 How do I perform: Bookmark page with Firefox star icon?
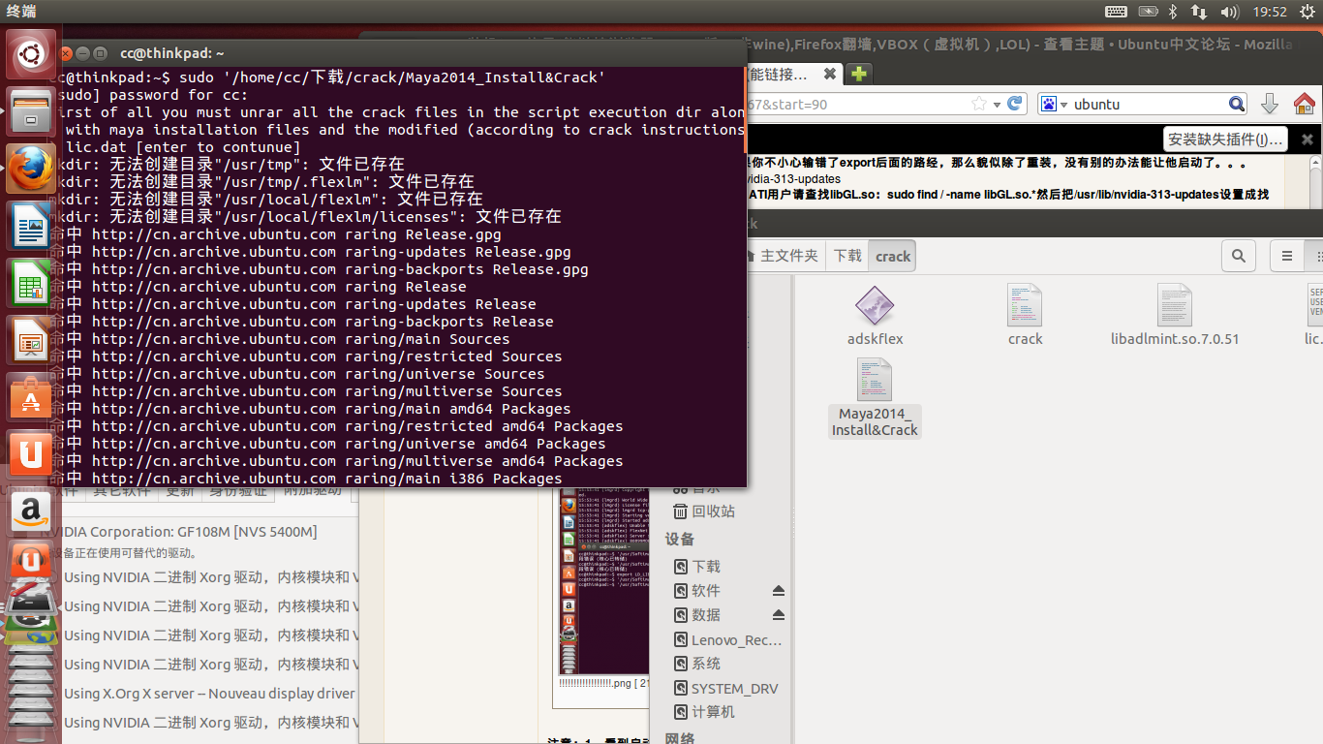coord(979,104)
